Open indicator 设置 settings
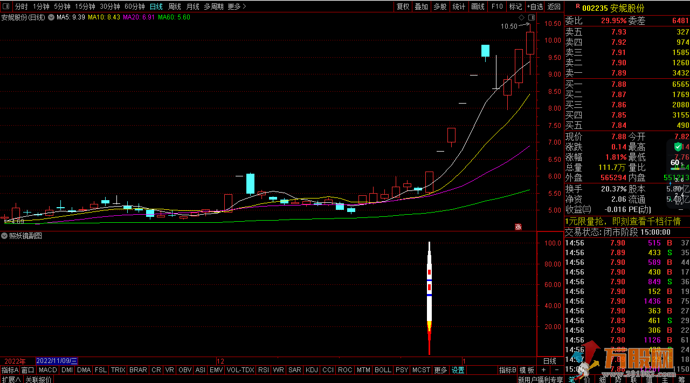Viewport: 690px width, 383px height. pyautogui.click(x=458, y=370)
